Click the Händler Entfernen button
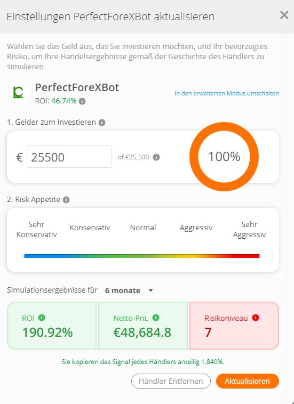Screen dimensions: 294x404 point(171,381)
